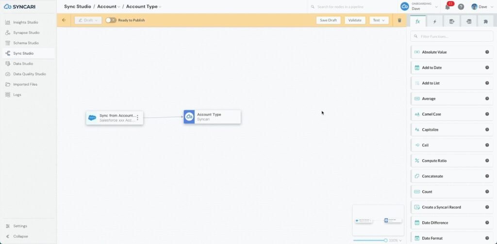Click the Filter Functions search field
The image size is (497, 244).
click(451, 36)
